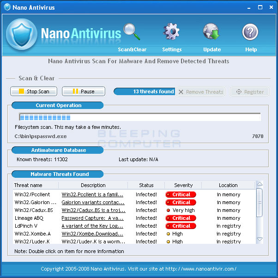Viewport: 278px width, 278px height.
Task: Select the Win32.Galorion threat row
Action: click(x=134, y=202)
